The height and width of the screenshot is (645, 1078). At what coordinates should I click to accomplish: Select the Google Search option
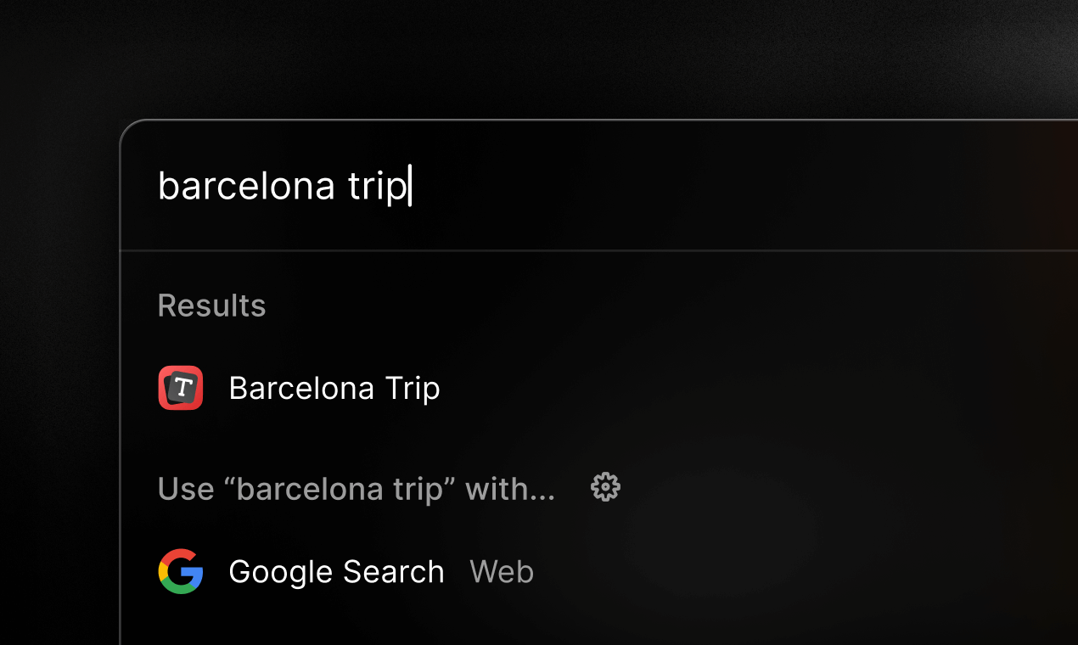click(x=336, y=572)
